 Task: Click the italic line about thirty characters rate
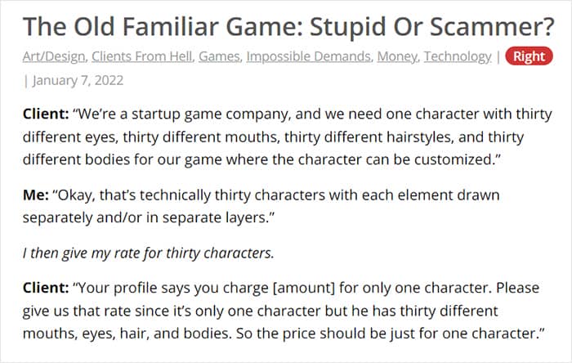click(x=148, y=253)
